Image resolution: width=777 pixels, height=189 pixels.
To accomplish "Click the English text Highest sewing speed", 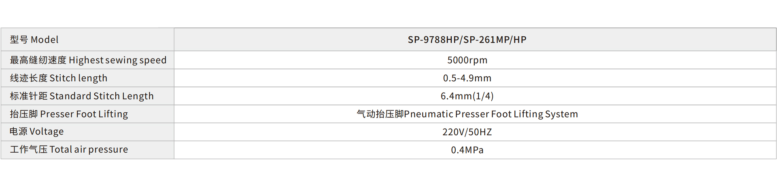I will point(117,60).
